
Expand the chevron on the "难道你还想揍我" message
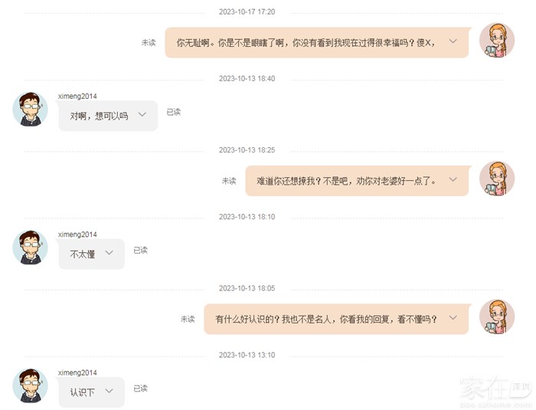pyautogui.click(x=453, y=180)
